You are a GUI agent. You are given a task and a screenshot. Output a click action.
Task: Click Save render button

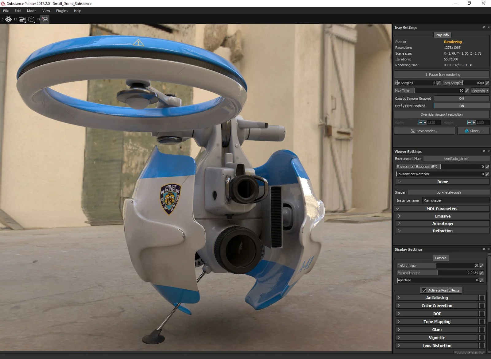[425, 131]
